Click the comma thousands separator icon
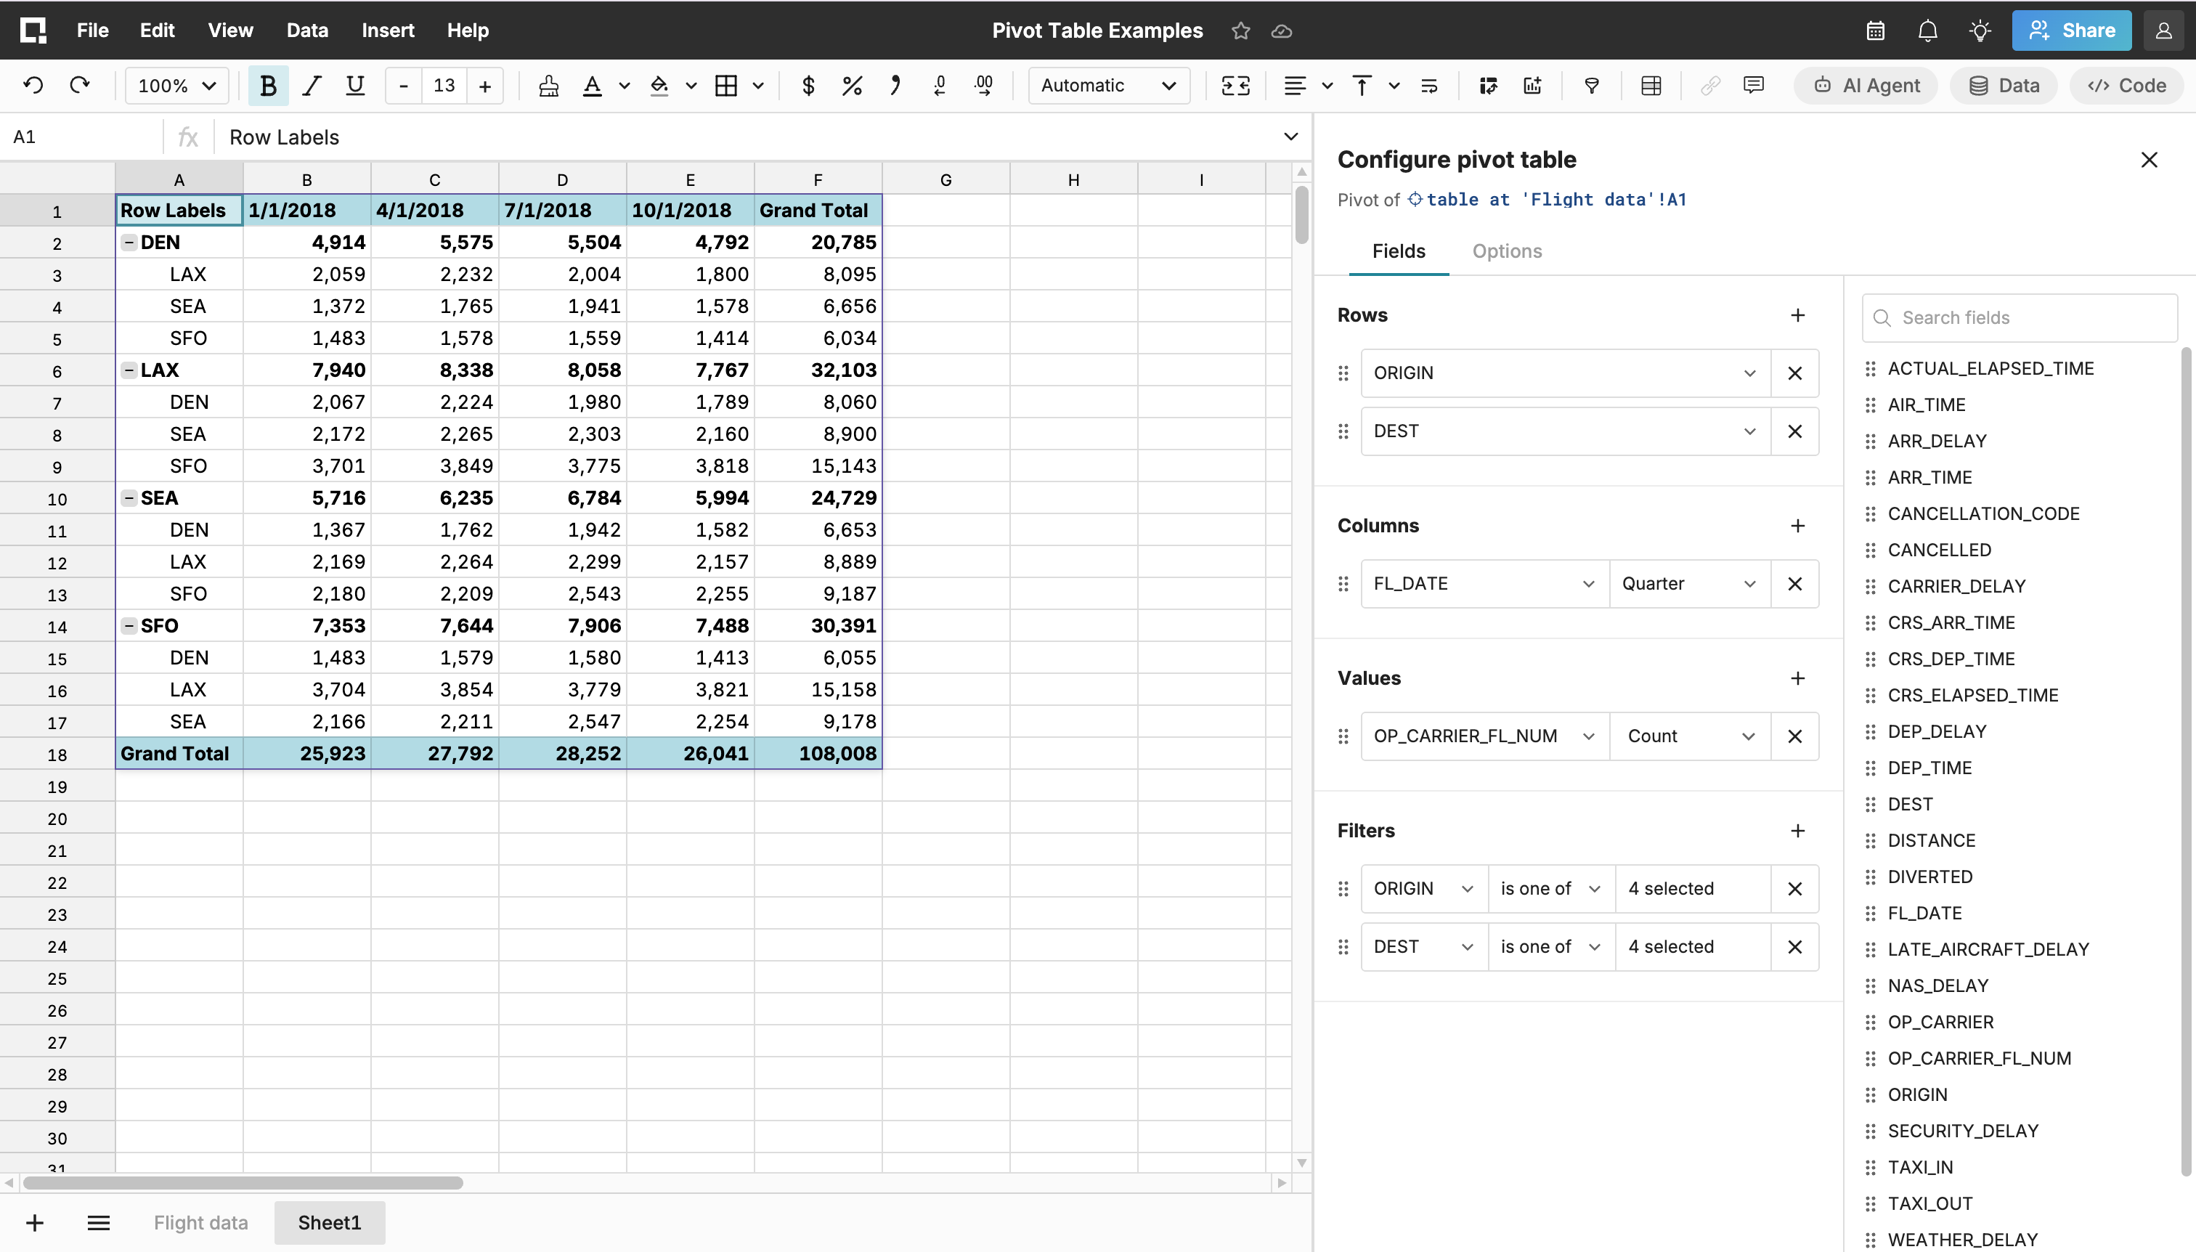Image resolution: width=2196 pixels, height=1252 pixels. click(x=895, y=85)
